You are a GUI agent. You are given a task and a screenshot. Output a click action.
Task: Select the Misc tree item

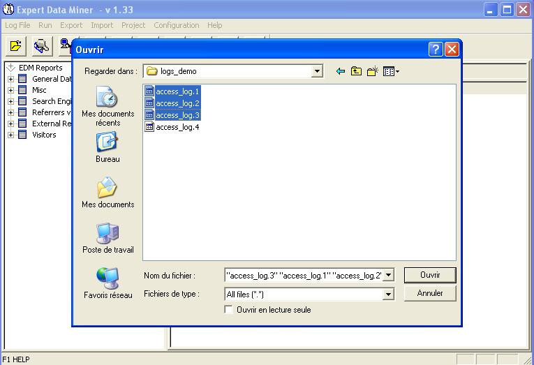(39, 90)
